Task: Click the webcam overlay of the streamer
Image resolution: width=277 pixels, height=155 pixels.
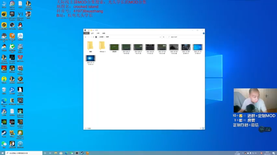Action: (255, 100)
